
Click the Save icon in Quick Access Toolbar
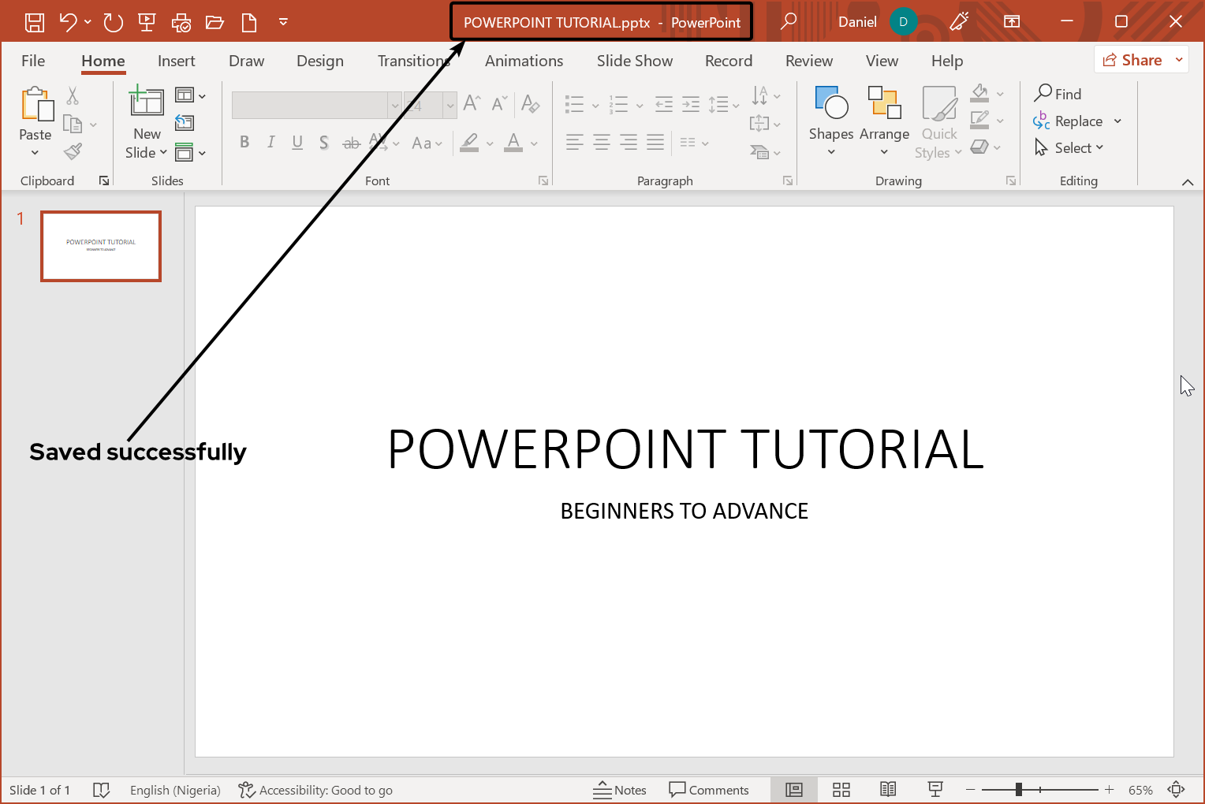[34, 21]
